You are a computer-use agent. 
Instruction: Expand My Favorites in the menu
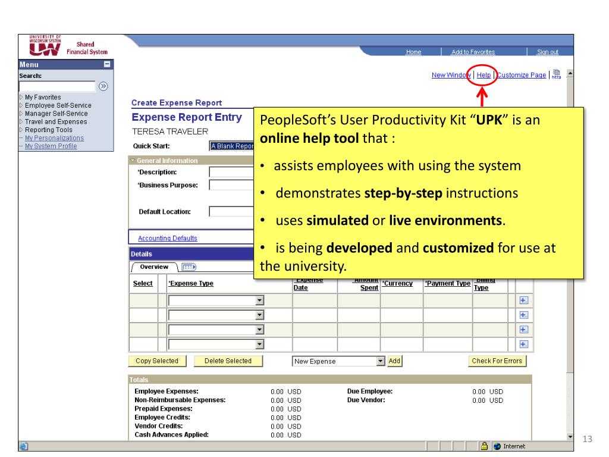[21, 97]
